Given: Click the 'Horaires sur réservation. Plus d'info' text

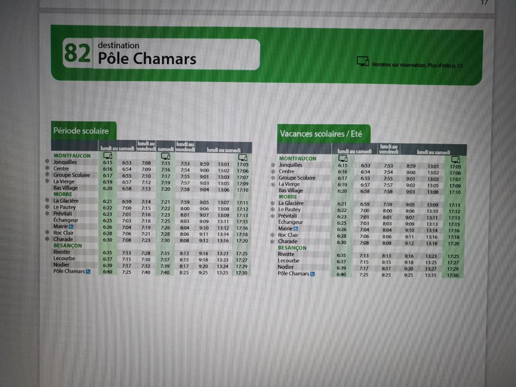Looking at the screenshot, I should pyautogui.click(x=417, y=66).
